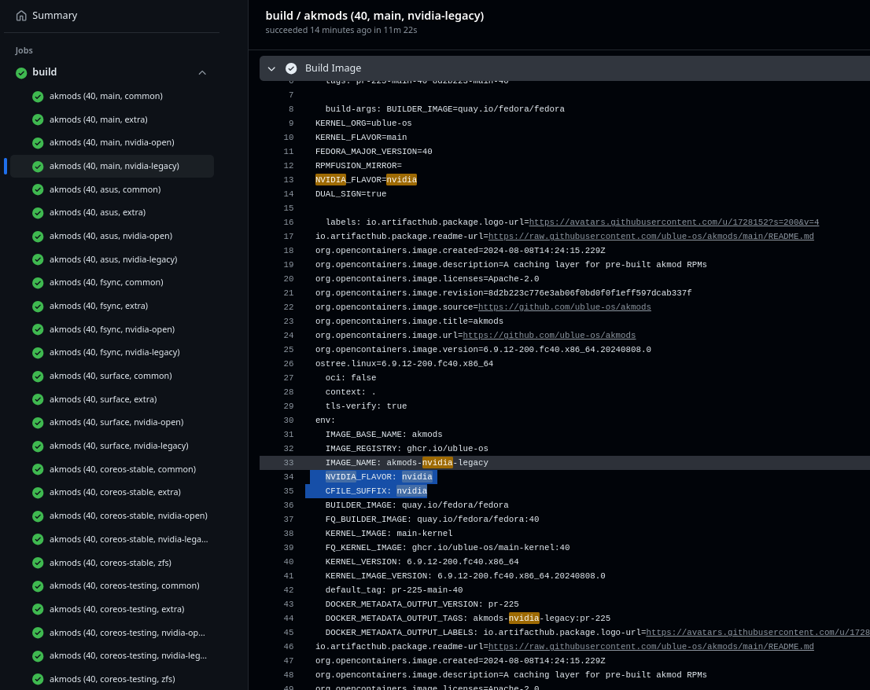Click the checkmark for akmods (40, coreos-testing, zfs)
This screenshot has height=690, width=870.
38,679
